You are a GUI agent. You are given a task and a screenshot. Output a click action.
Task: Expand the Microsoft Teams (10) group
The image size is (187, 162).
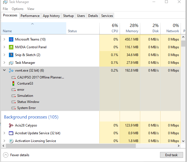click(4, 39)
